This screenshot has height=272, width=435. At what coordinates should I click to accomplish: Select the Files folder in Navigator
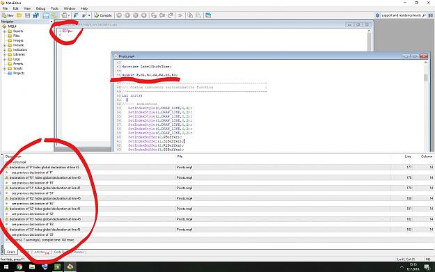pyautogui.click(x=17, y=35)
